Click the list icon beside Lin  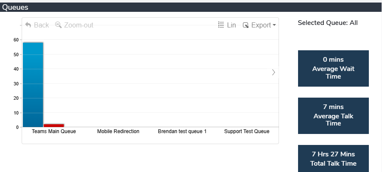click(x=221, y=25)
